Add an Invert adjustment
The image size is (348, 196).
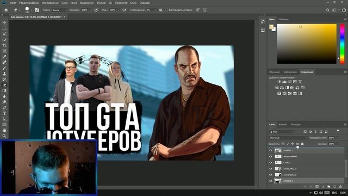[x=279, y=93]
